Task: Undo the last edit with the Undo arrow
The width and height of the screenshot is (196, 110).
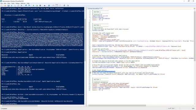Action: coord(26,5)
